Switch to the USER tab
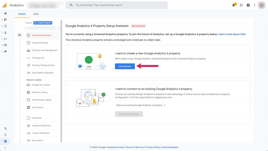The image size is (268, 151). click(x=36, y=14)
